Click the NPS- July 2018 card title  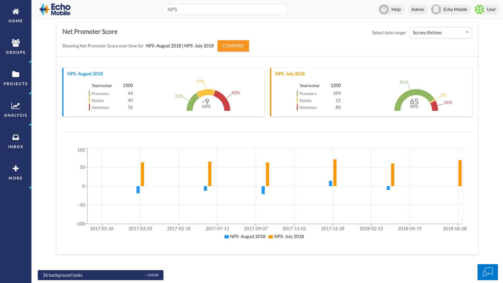click(290, 74)
